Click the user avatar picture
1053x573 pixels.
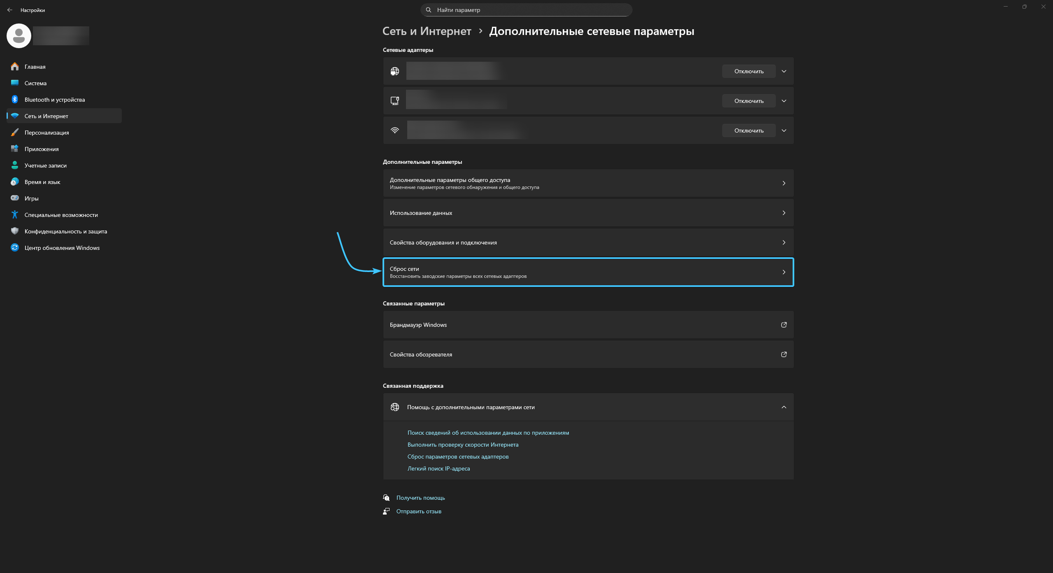click(x=19, y=36)
